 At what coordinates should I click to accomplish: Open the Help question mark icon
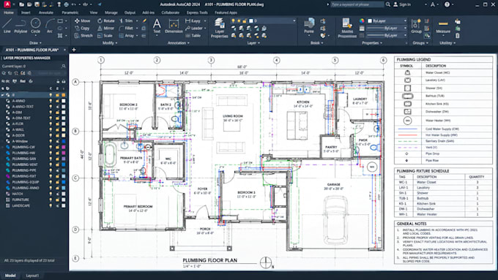pyautogui.click(x=447, y=4)
